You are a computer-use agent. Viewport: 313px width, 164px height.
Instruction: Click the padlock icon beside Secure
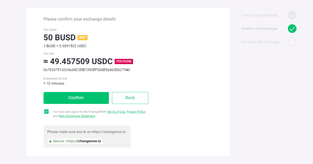coord(50,141)
